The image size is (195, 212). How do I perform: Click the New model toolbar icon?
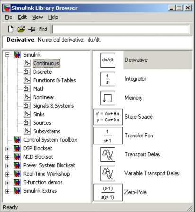pyautogui.click(x=10, y=29)
